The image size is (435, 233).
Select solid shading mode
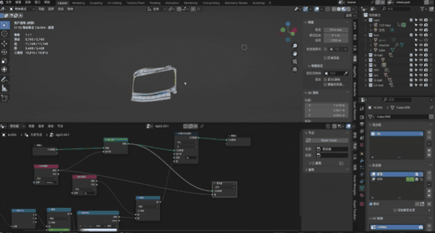(339, 9)
